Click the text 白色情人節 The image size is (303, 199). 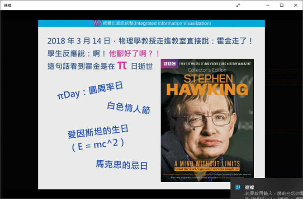(129, 108)
